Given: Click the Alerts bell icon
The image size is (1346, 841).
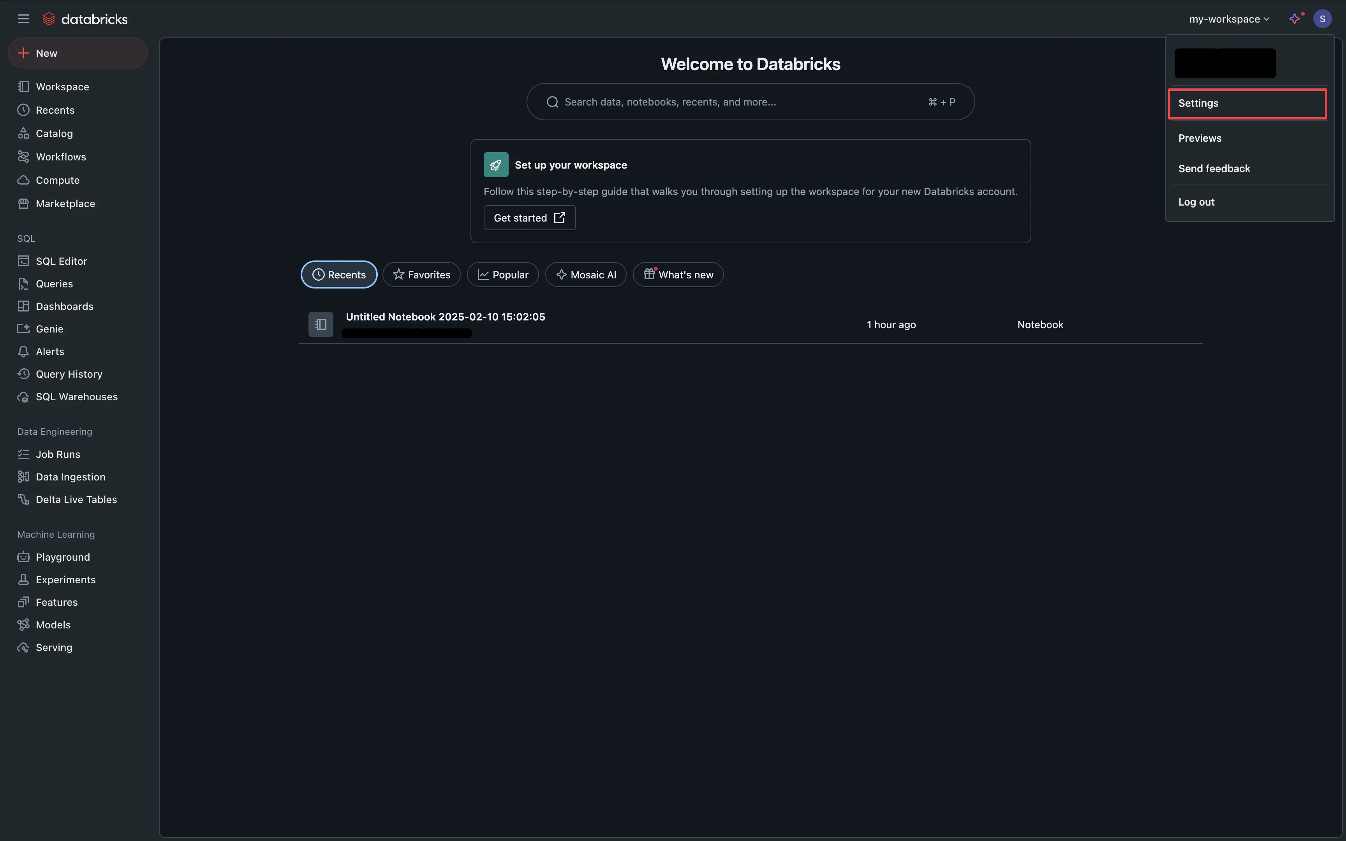Looking at the screenshot, I should click(23, 352).
